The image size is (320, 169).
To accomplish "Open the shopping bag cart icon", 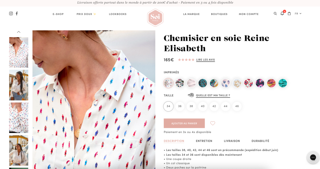I will (289, 13).
